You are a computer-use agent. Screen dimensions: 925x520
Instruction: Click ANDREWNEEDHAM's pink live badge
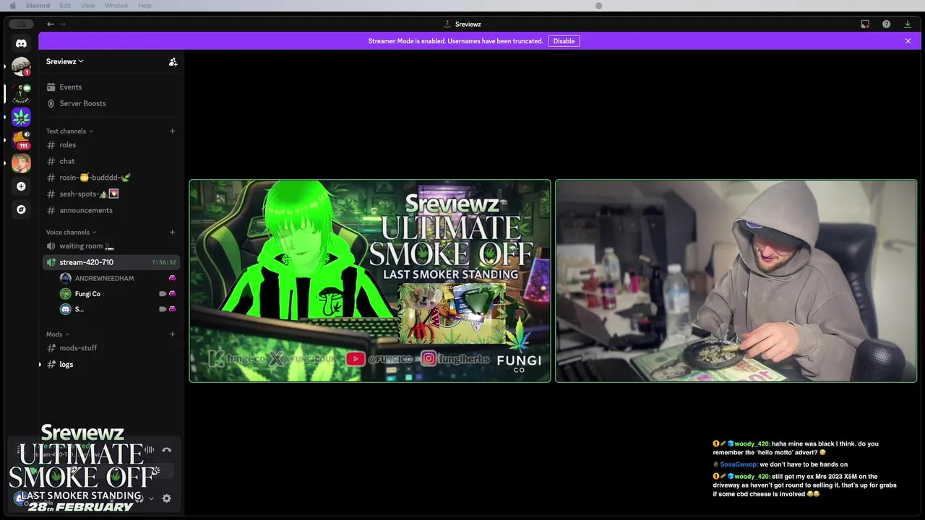point(172,278)
